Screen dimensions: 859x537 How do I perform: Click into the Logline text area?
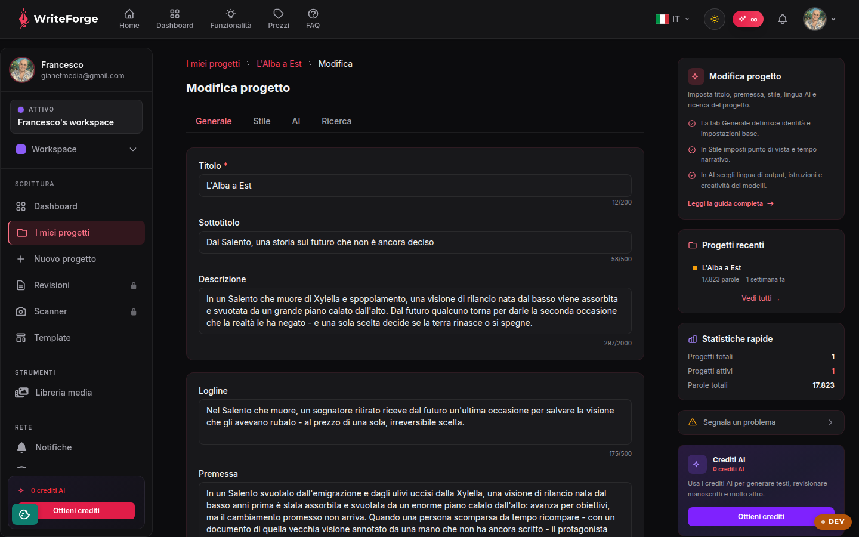click(415, 422)
